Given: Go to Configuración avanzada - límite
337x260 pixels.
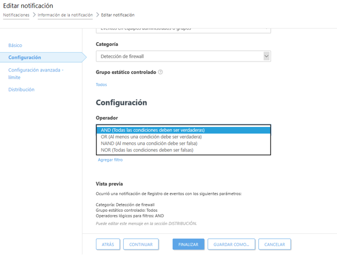Looking at the screenshot, I should pos(36,74).
